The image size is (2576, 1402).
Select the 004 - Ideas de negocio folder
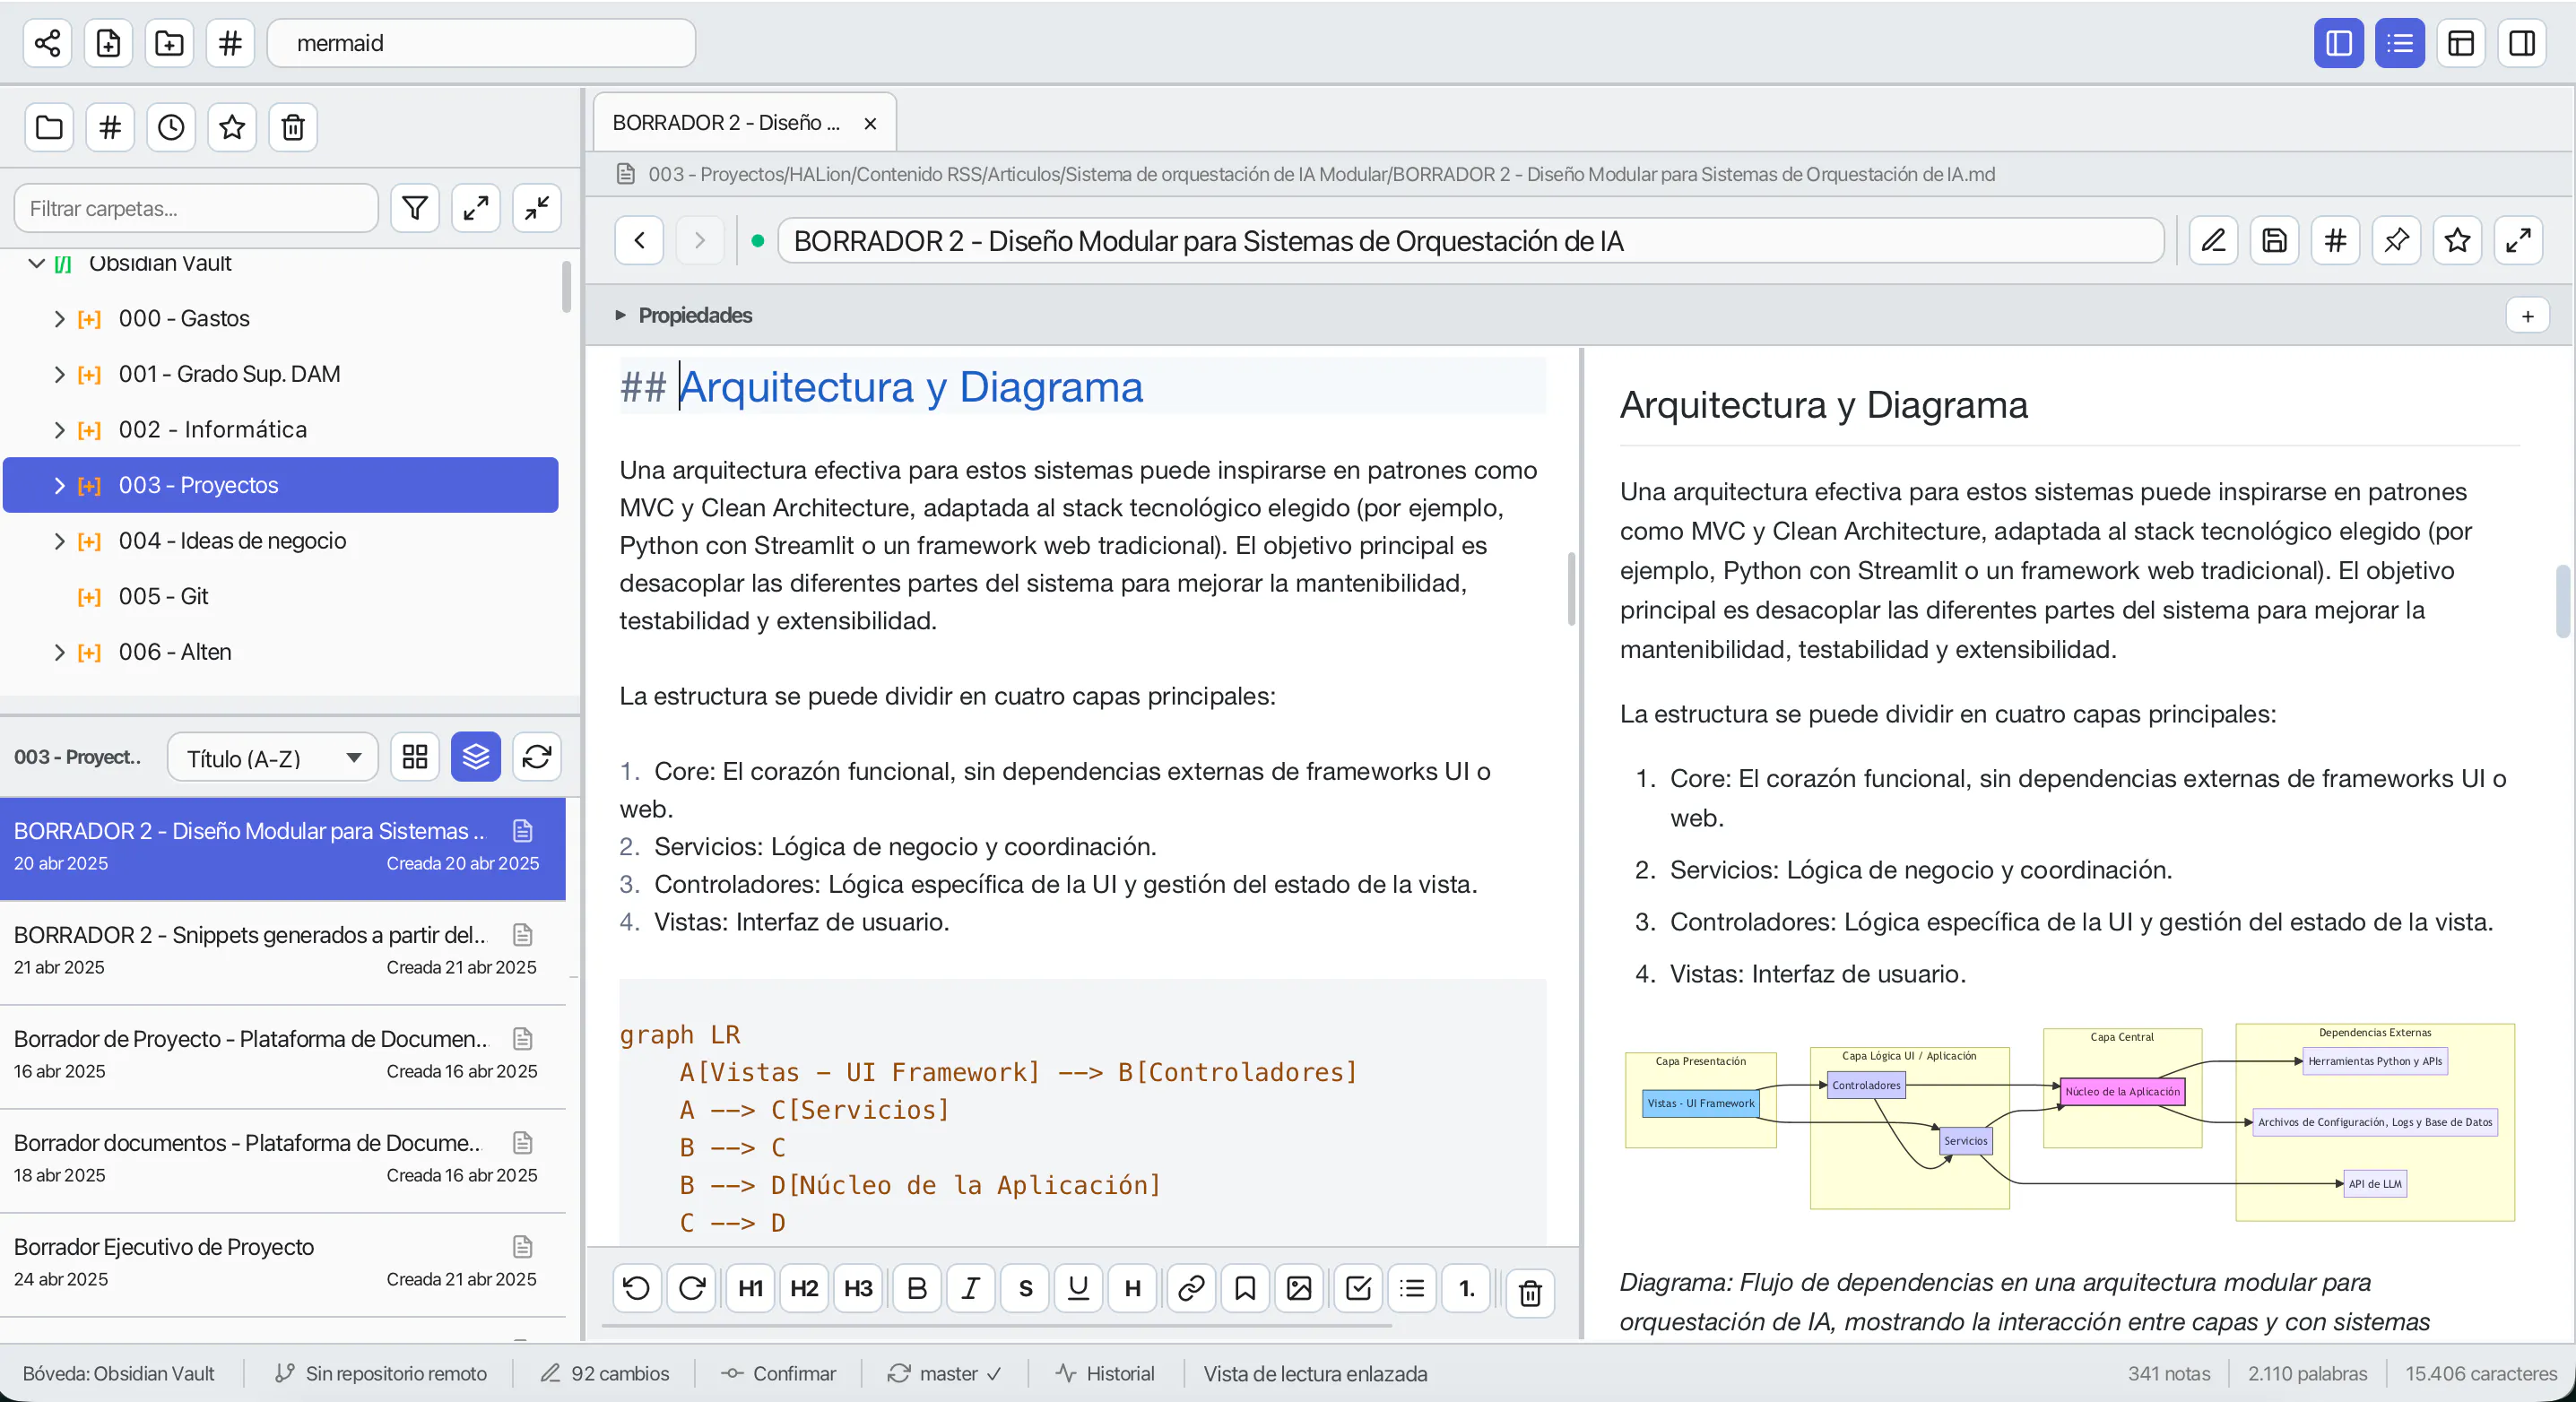tap(281, 541)
